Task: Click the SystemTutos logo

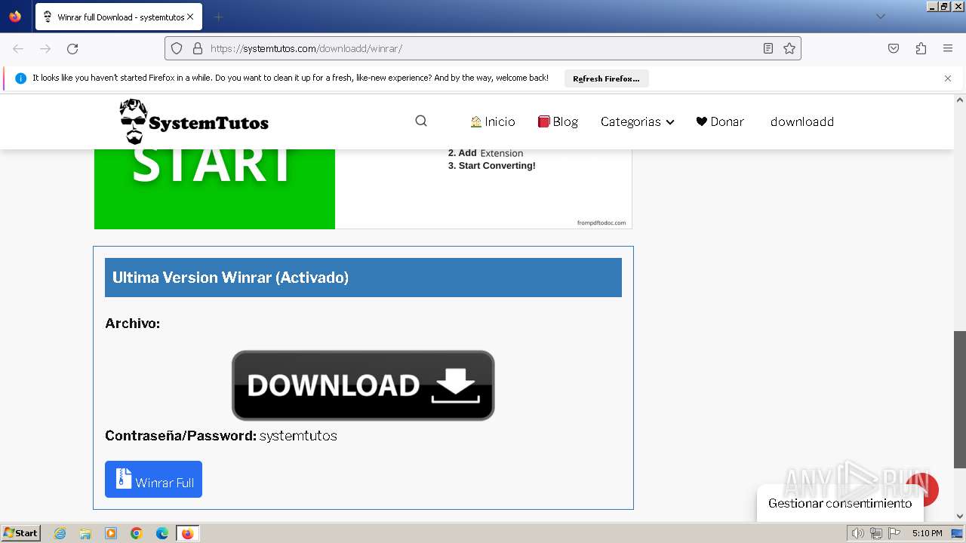Action: pyautogui.click(x=194, y=121)
